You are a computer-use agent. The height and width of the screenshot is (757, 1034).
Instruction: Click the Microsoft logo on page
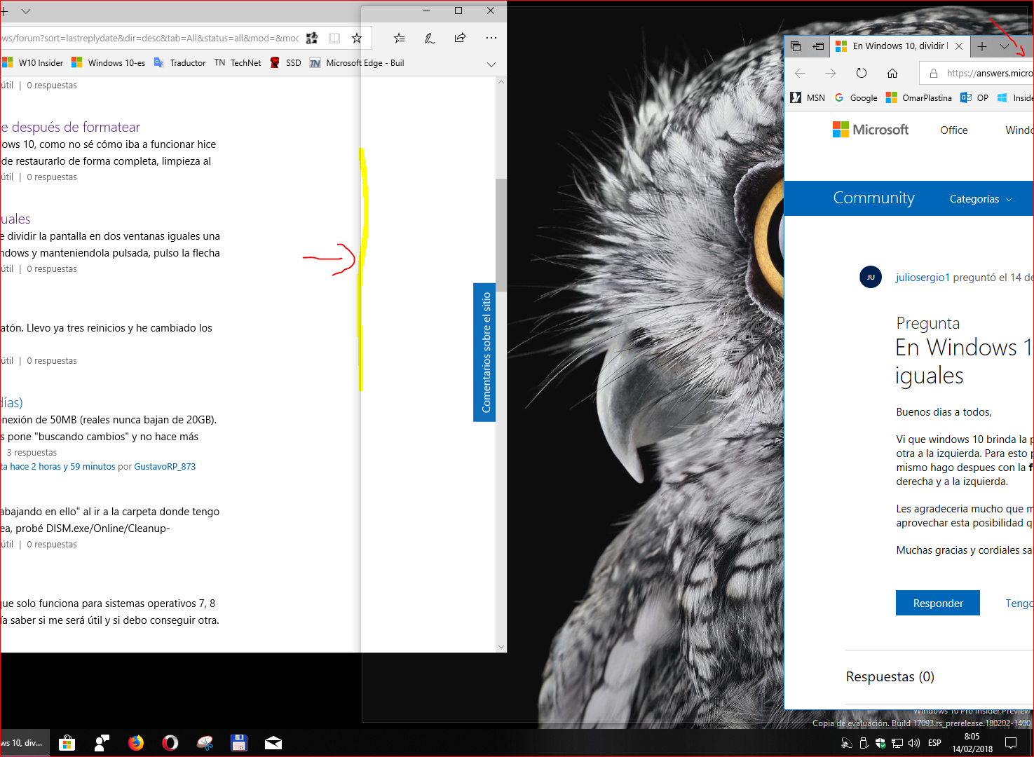(x=871, y=130)
